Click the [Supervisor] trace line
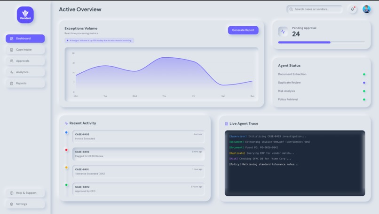The image size is (379, 214). pos(268,136)
